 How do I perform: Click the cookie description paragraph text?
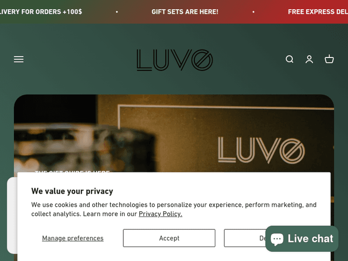click(174, 210)
